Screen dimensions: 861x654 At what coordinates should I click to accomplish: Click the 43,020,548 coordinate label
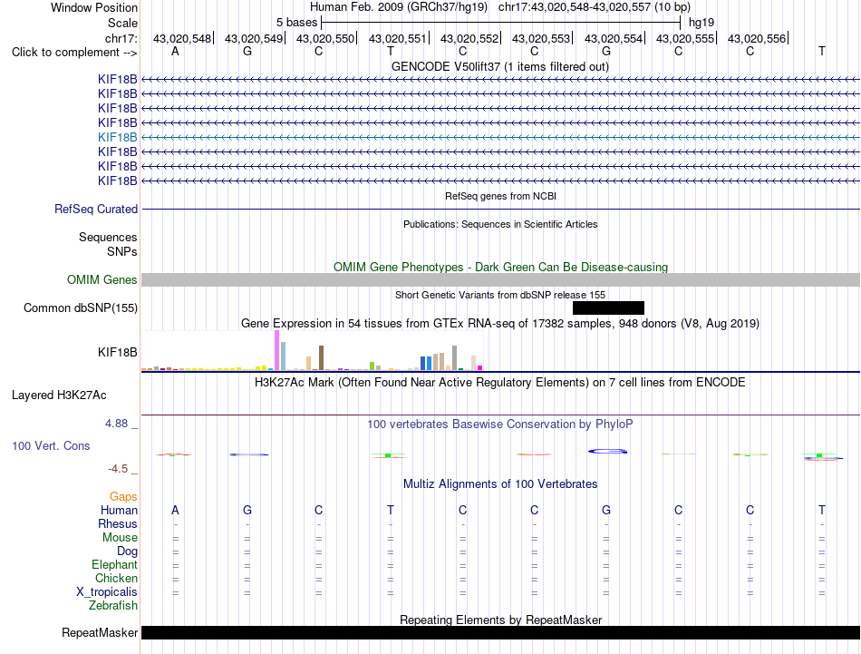(182, 38)
